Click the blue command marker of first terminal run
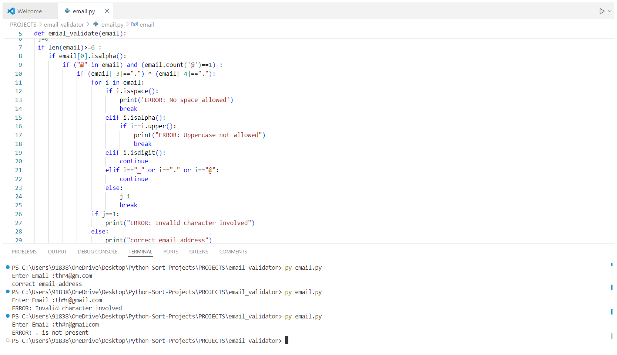This screenshot has height=355, width=617. coord(7,267)
